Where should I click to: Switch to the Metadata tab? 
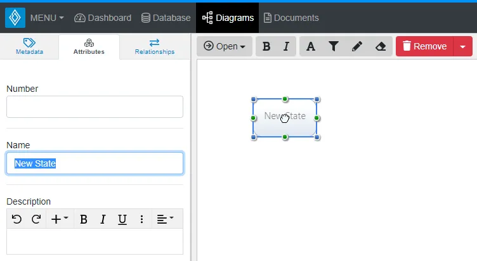[29, 47]
